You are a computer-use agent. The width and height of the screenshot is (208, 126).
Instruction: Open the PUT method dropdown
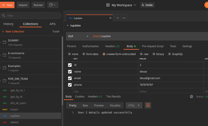pos(78,36)
